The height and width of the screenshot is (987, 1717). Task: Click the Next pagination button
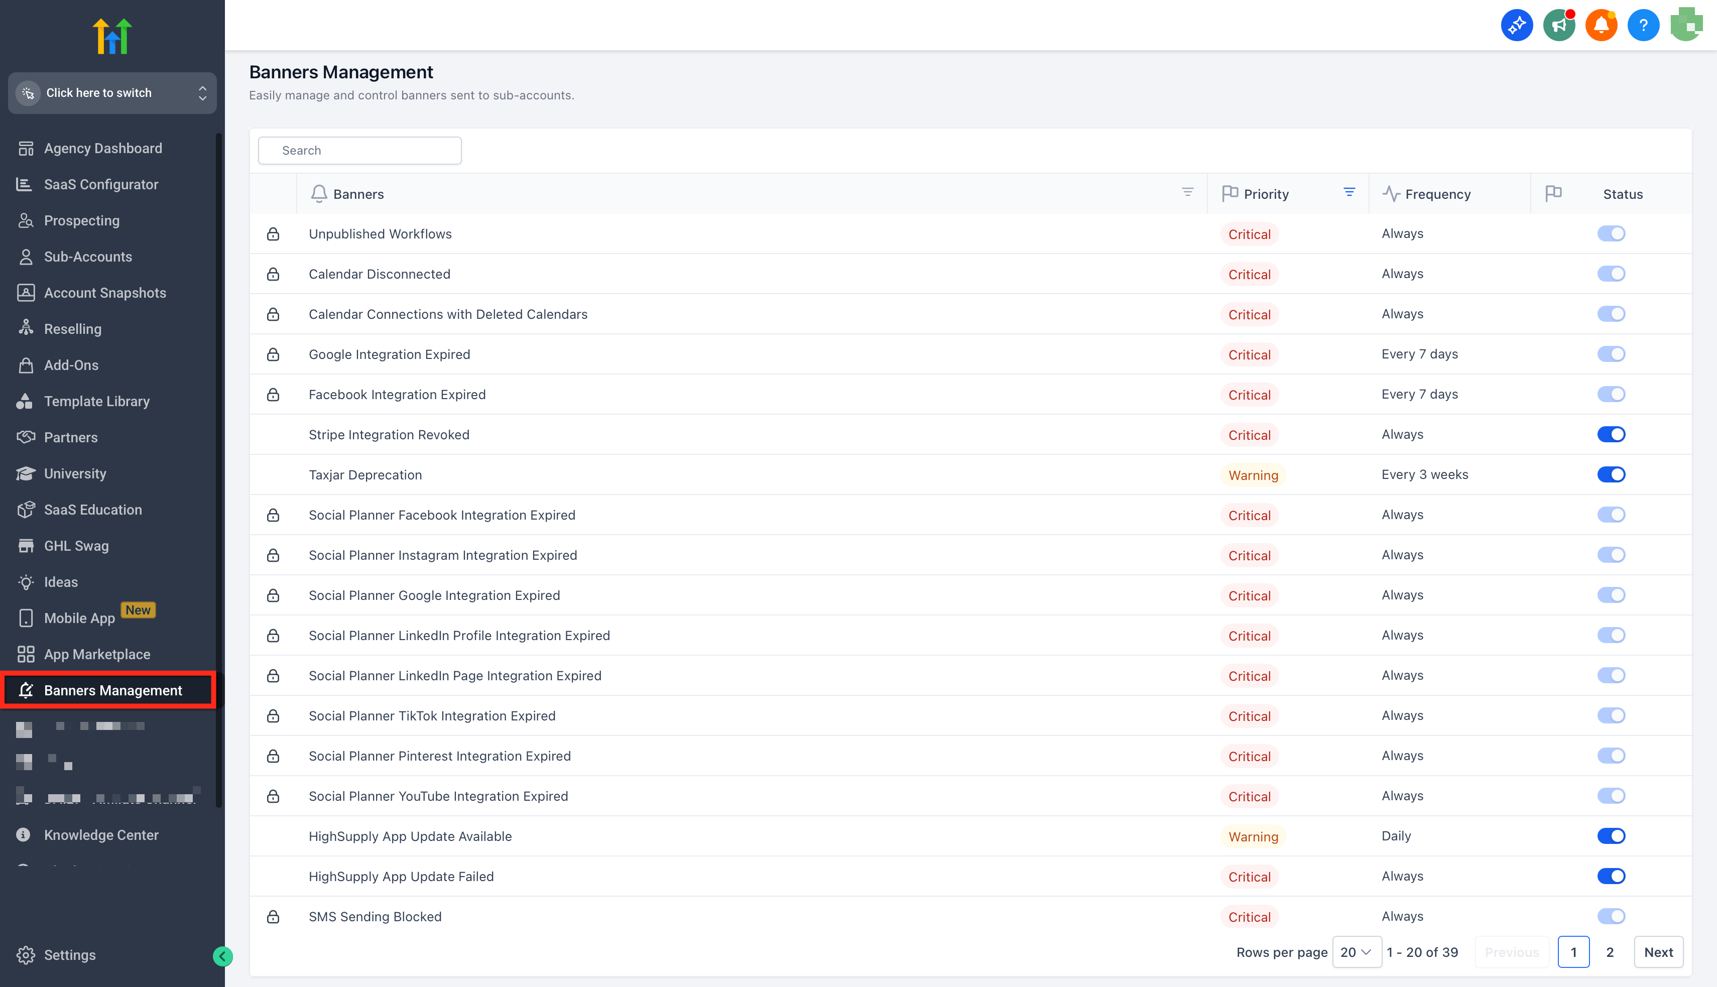1658,952
